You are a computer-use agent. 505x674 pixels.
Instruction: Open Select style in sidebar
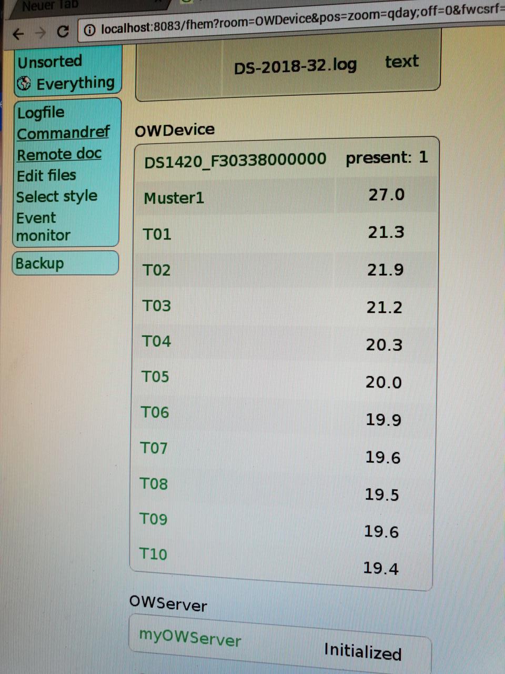[57, 196]
